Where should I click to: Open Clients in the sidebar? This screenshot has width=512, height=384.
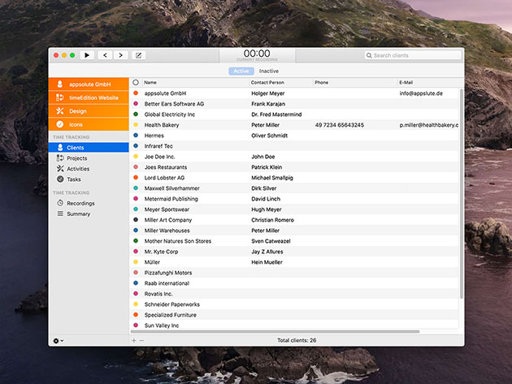89,148
